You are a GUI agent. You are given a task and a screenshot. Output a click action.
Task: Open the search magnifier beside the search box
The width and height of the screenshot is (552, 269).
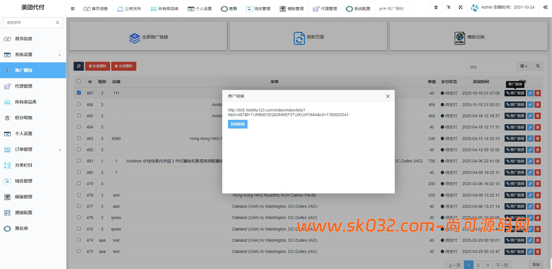pyautogui.click(x=538, y=66)
